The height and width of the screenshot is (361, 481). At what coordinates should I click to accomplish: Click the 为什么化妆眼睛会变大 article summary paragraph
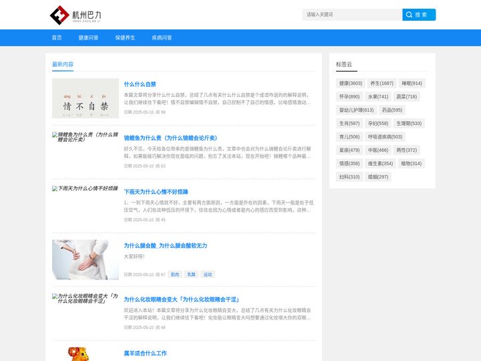tap(218, 314)
